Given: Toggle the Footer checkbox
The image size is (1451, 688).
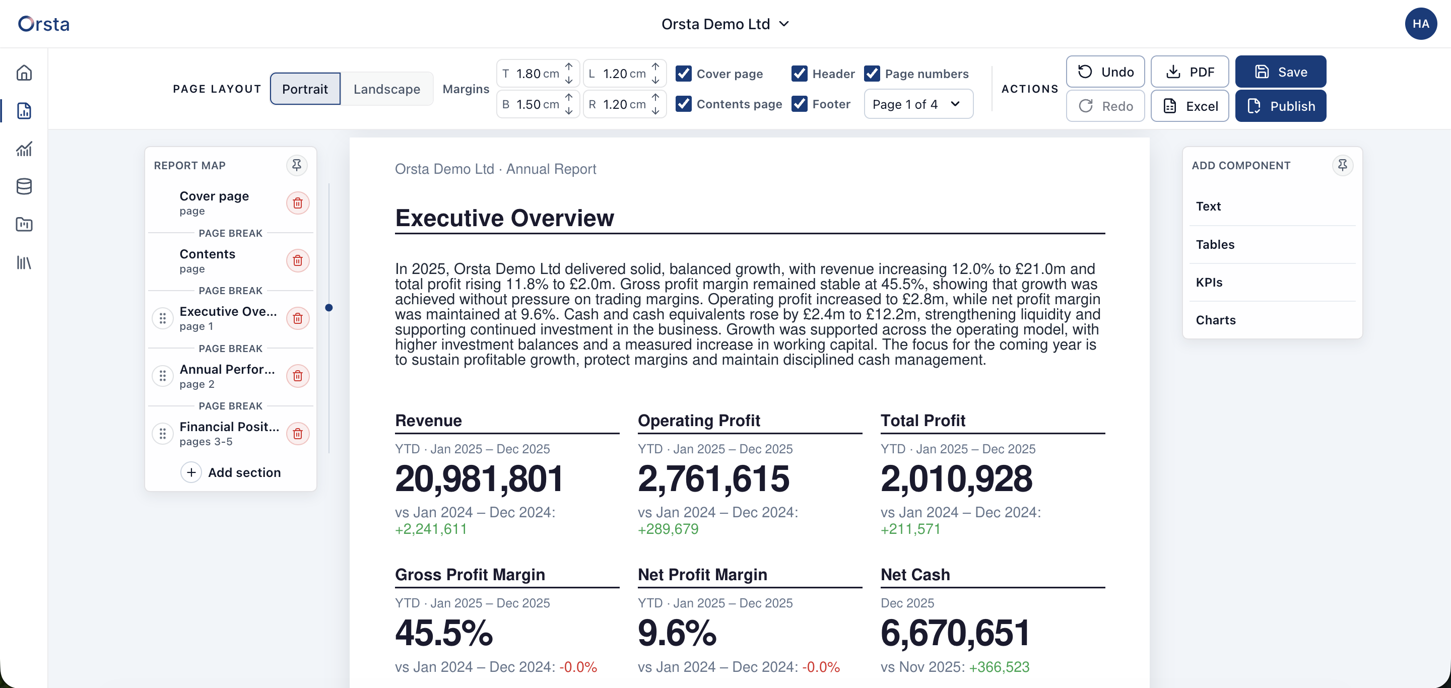Looking at the screenshot, I should pyautogui.click(x=799, y=104).
